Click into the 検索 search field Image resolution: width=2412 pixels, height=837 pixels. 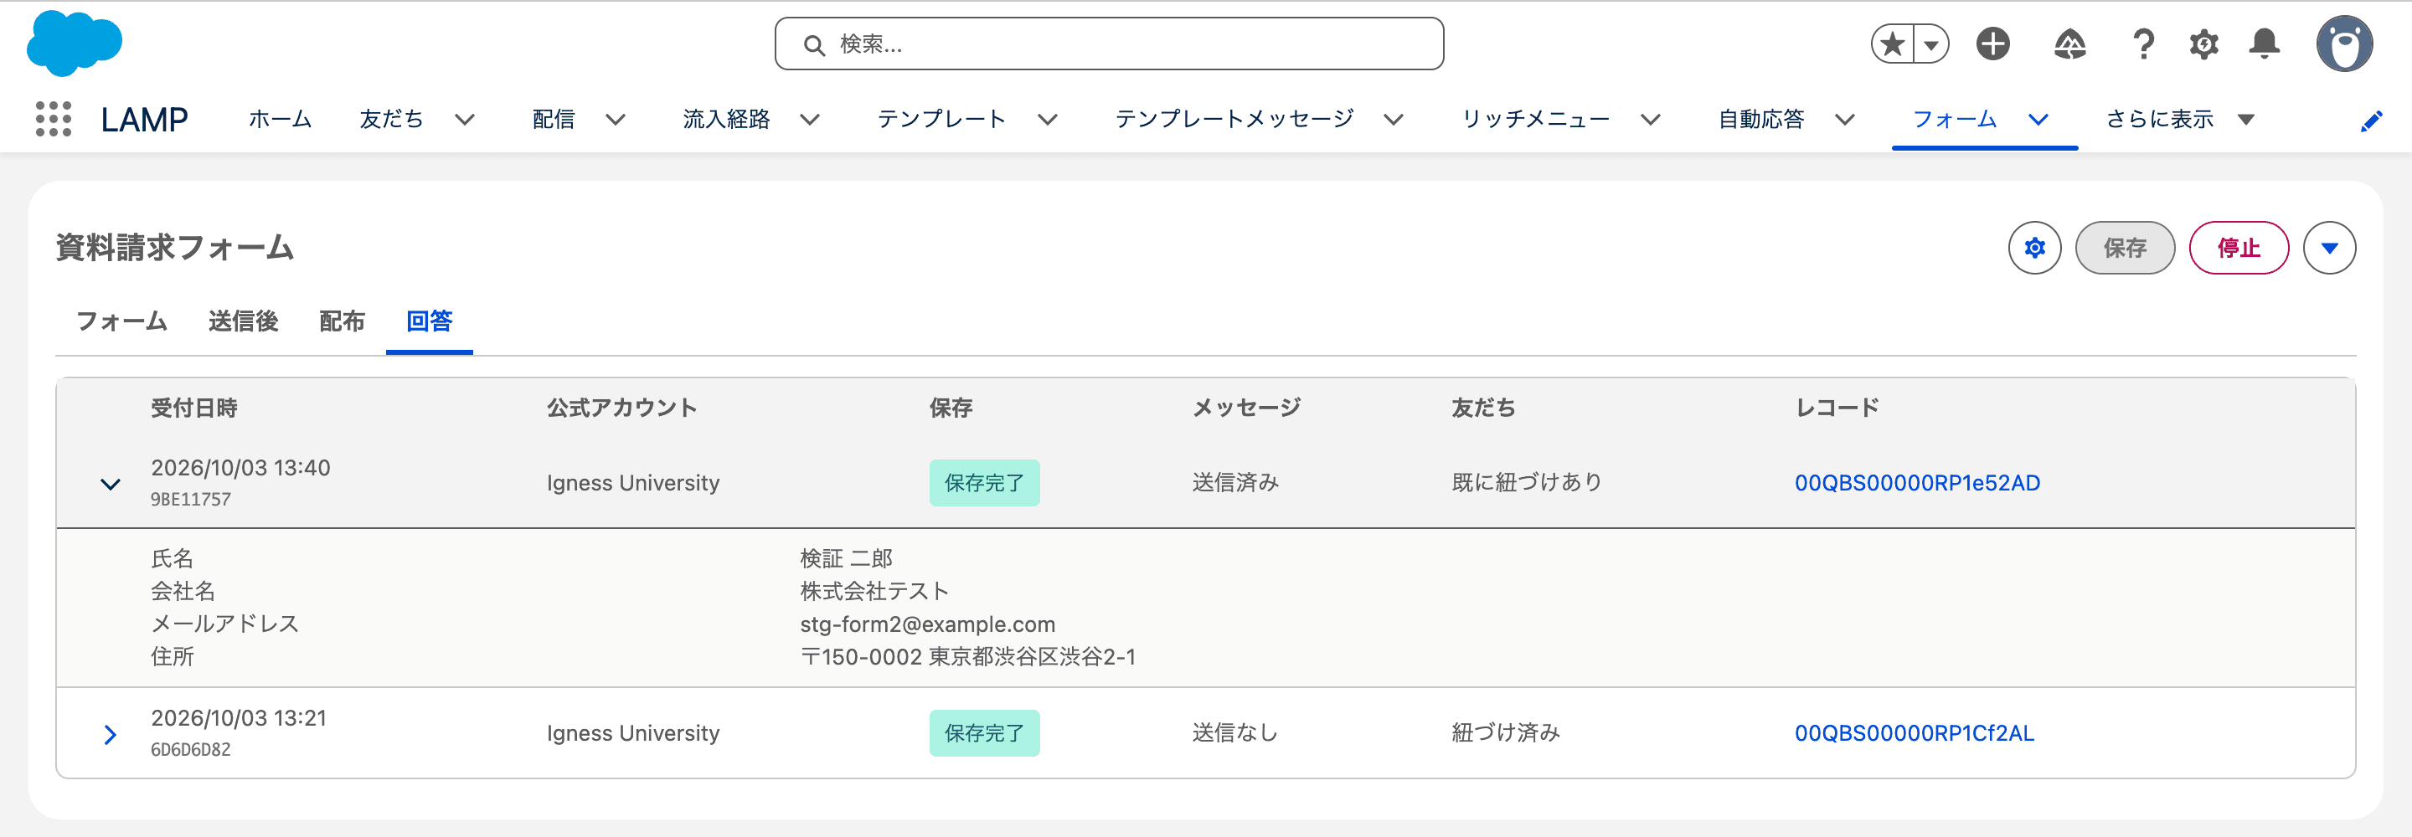[x=1110, y=44]
